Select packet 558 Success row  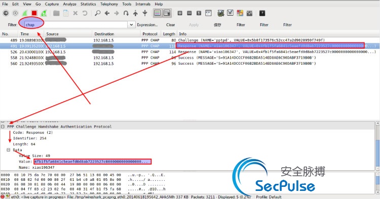(x=190, y=58)
